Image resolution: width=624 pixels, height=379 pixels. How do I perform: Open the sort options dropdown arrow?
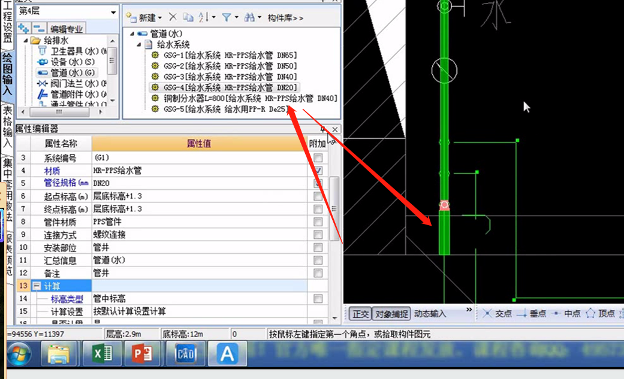point(214,17)
